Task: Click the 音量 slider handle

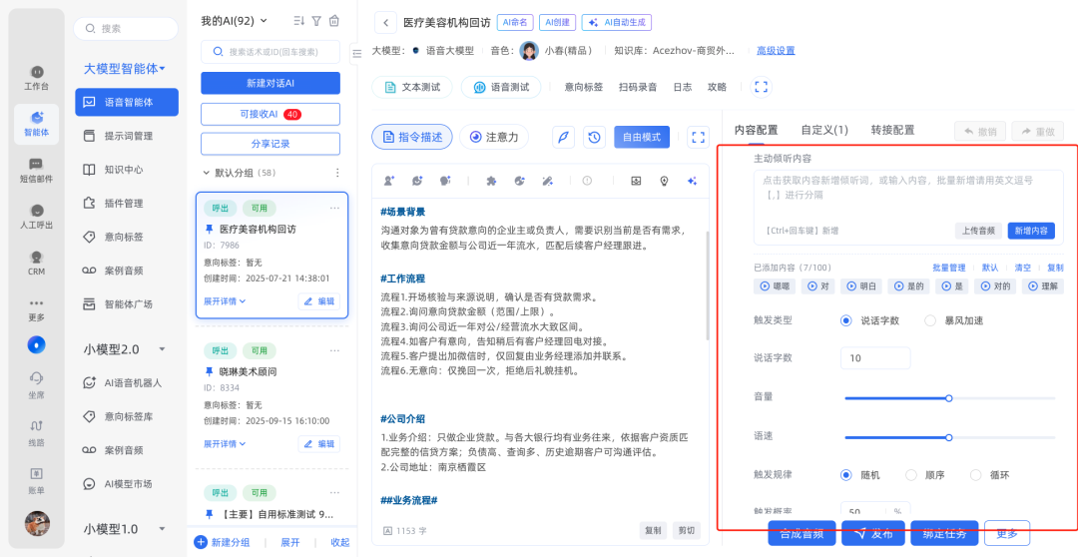Action: (949, 398)
